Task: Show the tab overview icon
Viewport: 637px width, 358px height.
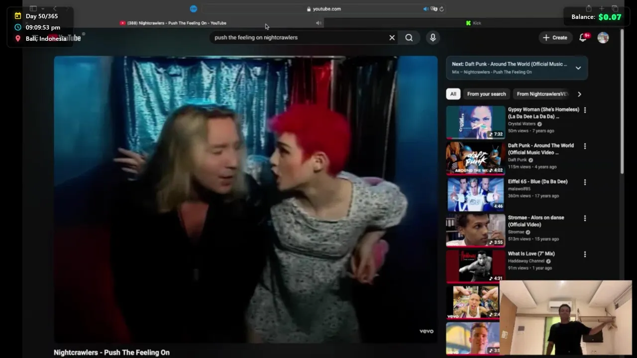Action: tap(615, 8)
